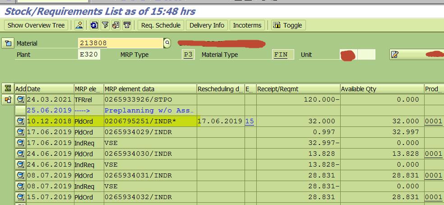
Task: Open the MRP controller person icon
Action: 79,25
